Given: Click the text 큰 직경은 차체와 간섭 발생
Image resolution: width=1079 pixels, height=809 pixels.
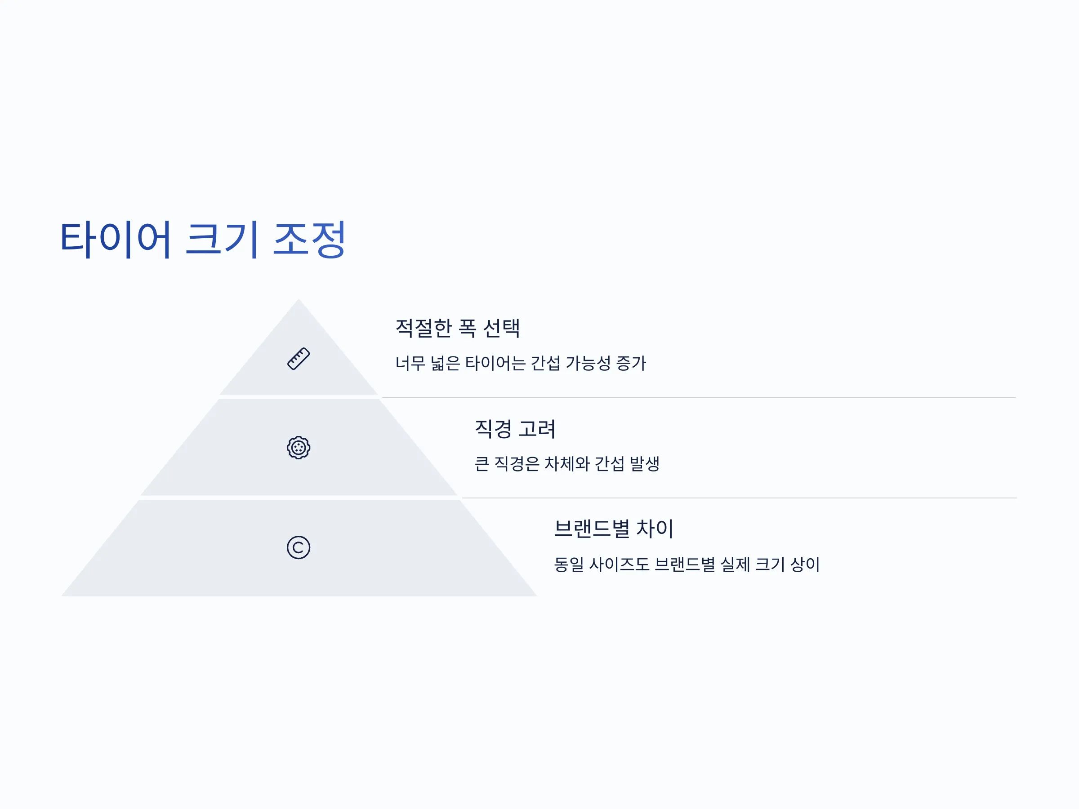Looking at the screenshot, I should (x=567, y=463).
